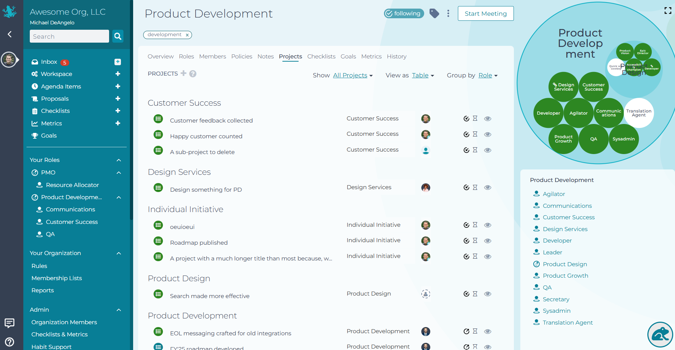Switch to the Roles tab
675x350 pixels.
coord(186,56)
